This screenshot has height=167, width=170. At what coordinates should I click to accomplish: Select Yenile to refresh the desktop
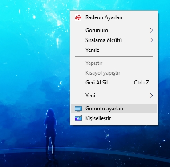[114, 50]
